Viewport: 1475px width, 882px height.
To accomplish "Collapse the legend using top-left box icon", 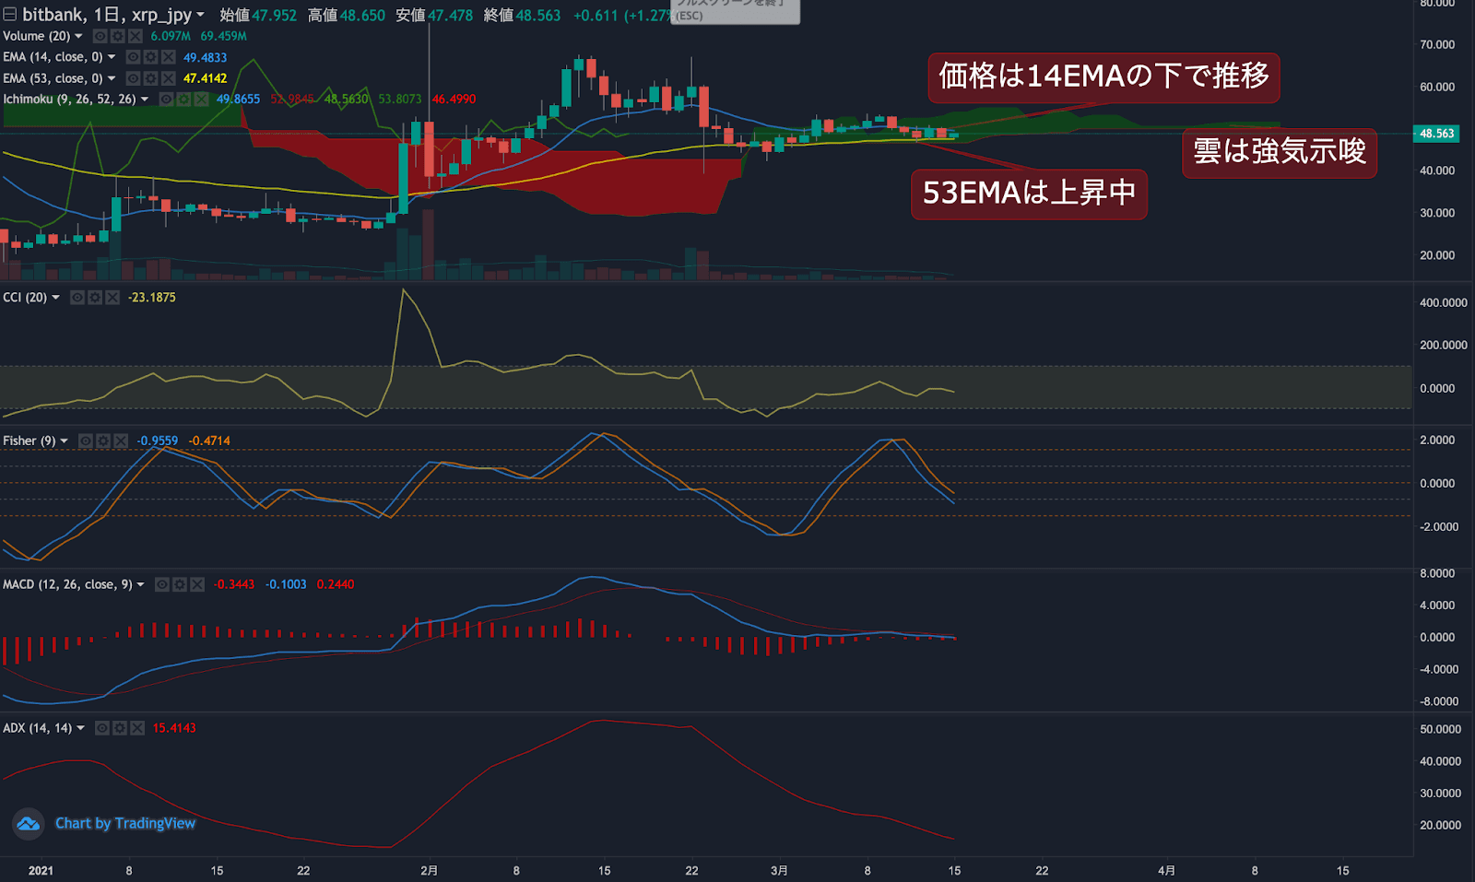I will 9,15.
